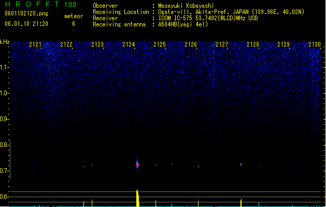
Task: Select the 0601102120.png file name label
Action: tap(26, 13)
